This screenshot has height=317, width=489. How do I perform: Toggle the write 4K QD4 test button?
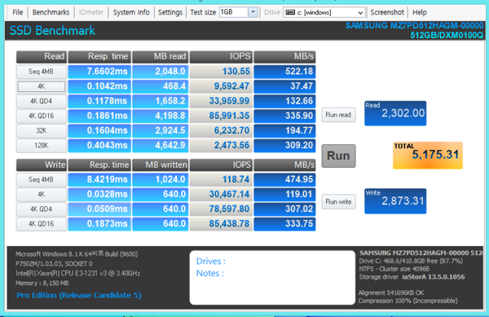42,209
